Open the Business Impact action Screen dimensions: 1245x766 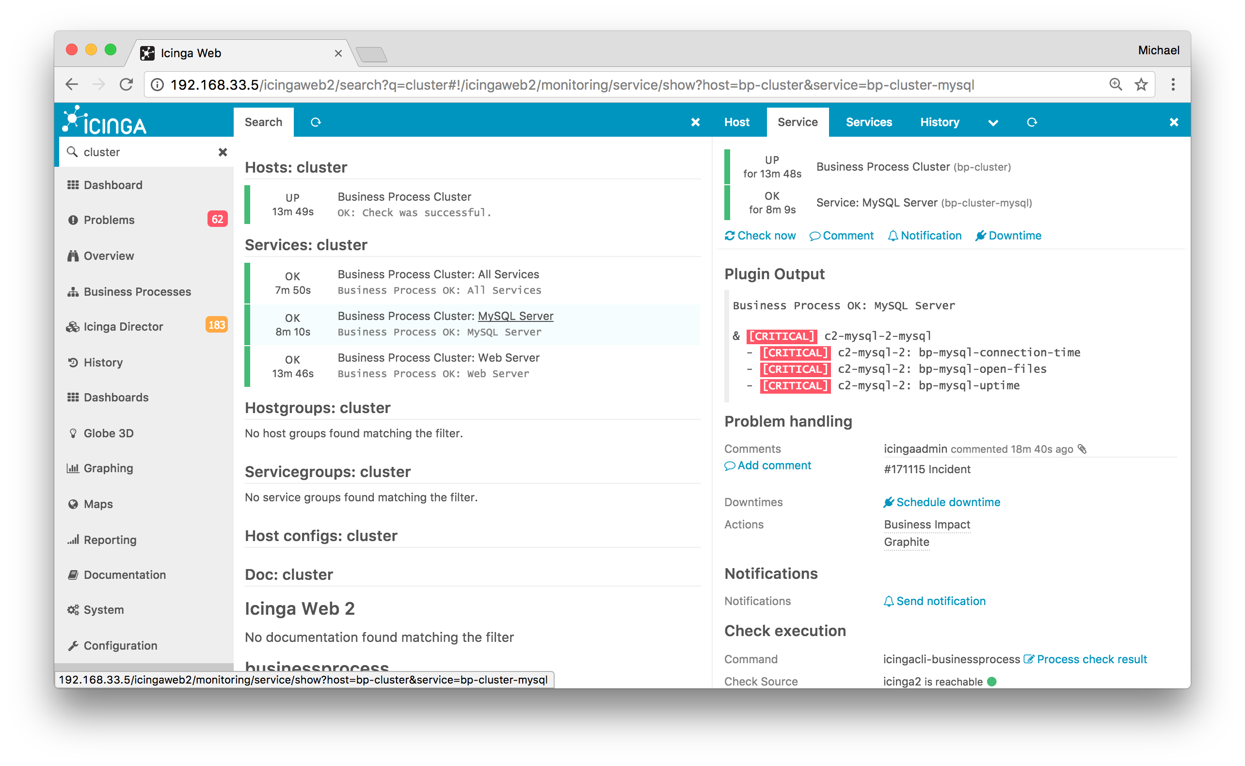pyautogui.click(x=927, y=525)
